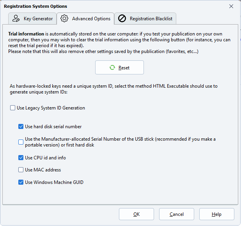Disable Use CPU id and info
The width and height of the screenshot is (241, 226).
[21, 158]
